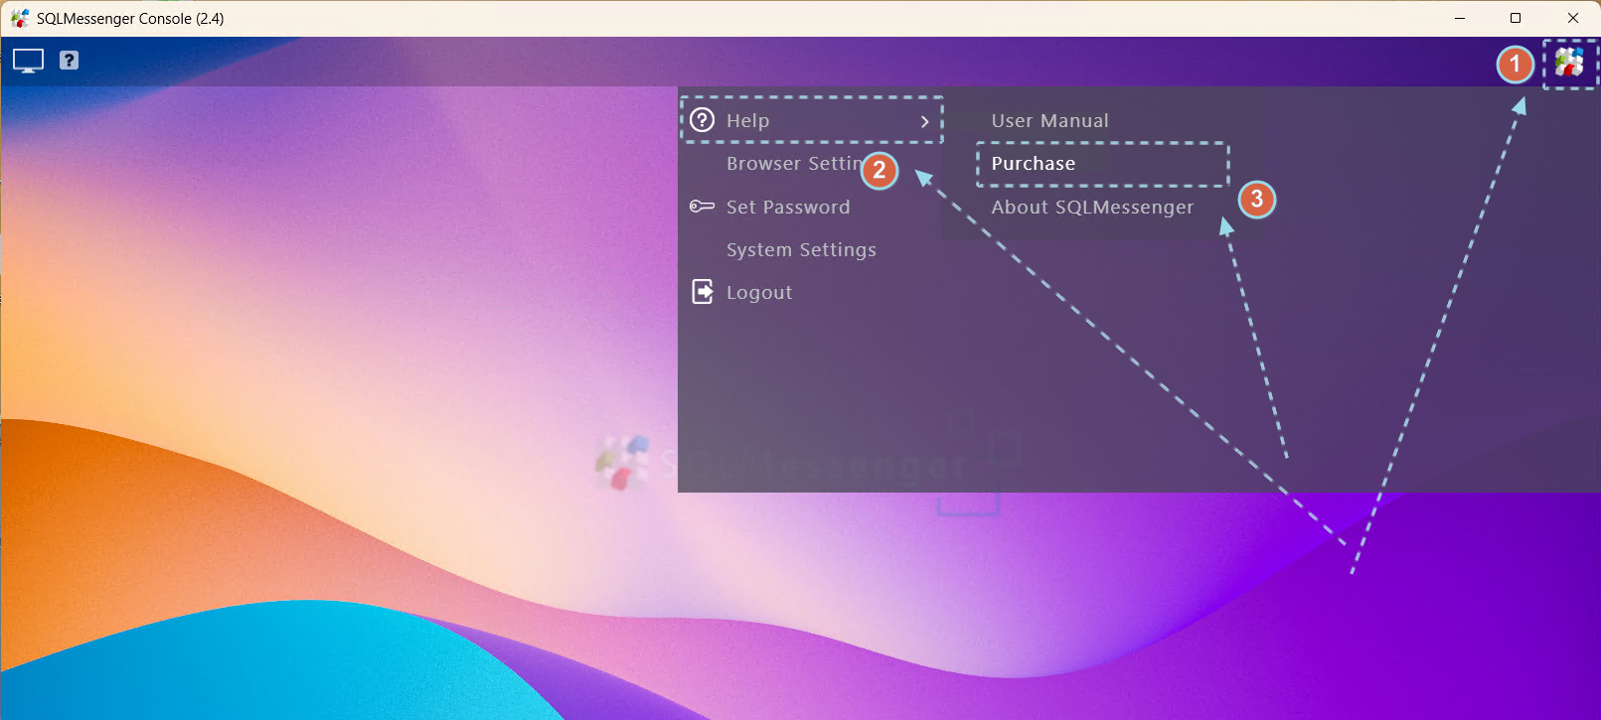Open the Help menu entry
Viewport: 1601px width, 720px height.
tap(812, 120)
